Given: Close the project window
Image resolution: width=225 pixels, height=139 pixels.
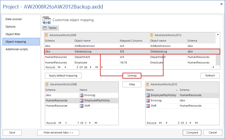Looking at the screenshot, I should 221,4.
